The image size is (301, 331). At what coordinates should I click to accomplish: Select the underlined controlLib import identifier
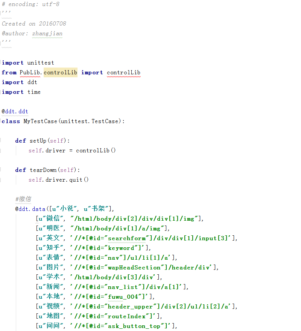[x=124, y=72]
